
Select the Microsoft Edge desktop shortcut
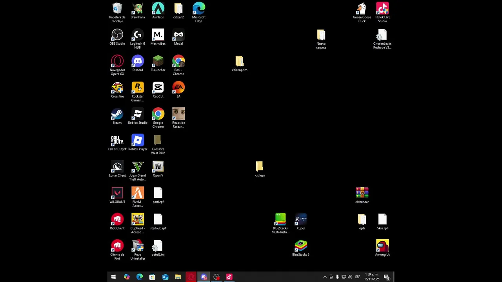[x=199, y=12]
